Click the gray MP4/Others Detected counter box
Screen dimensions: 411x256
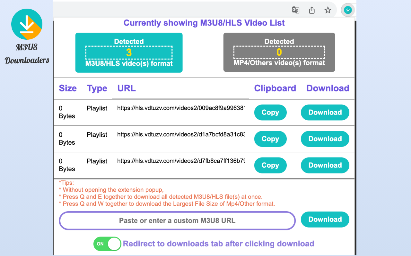pyautogui.click(x=279, y=52)
